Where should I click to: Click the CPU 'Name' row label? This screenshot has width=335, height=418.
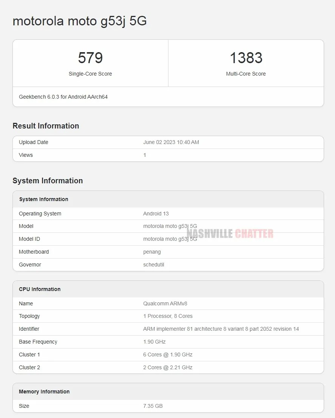pos(26,303)
